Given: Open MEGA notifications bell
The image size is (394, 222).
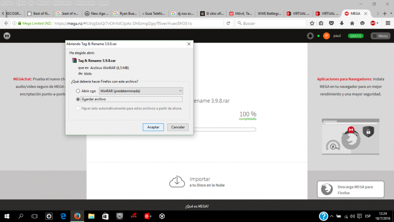Looking at the screenshot, I should coord(310,36).
